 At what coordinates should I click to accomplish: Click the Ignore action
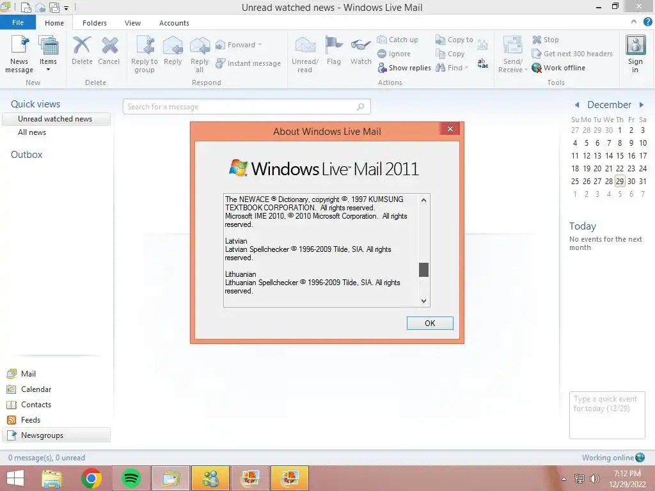tap(394, 54)
